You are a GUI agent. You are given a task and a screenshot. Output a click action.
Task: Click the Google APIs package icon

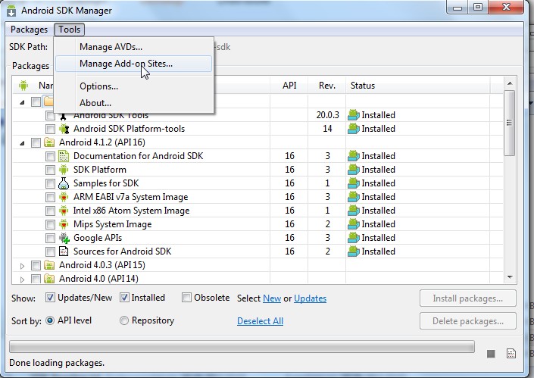click(64, 238)
